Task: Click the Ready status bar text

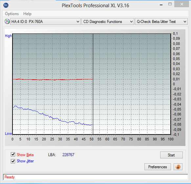Action: point(10,177)
